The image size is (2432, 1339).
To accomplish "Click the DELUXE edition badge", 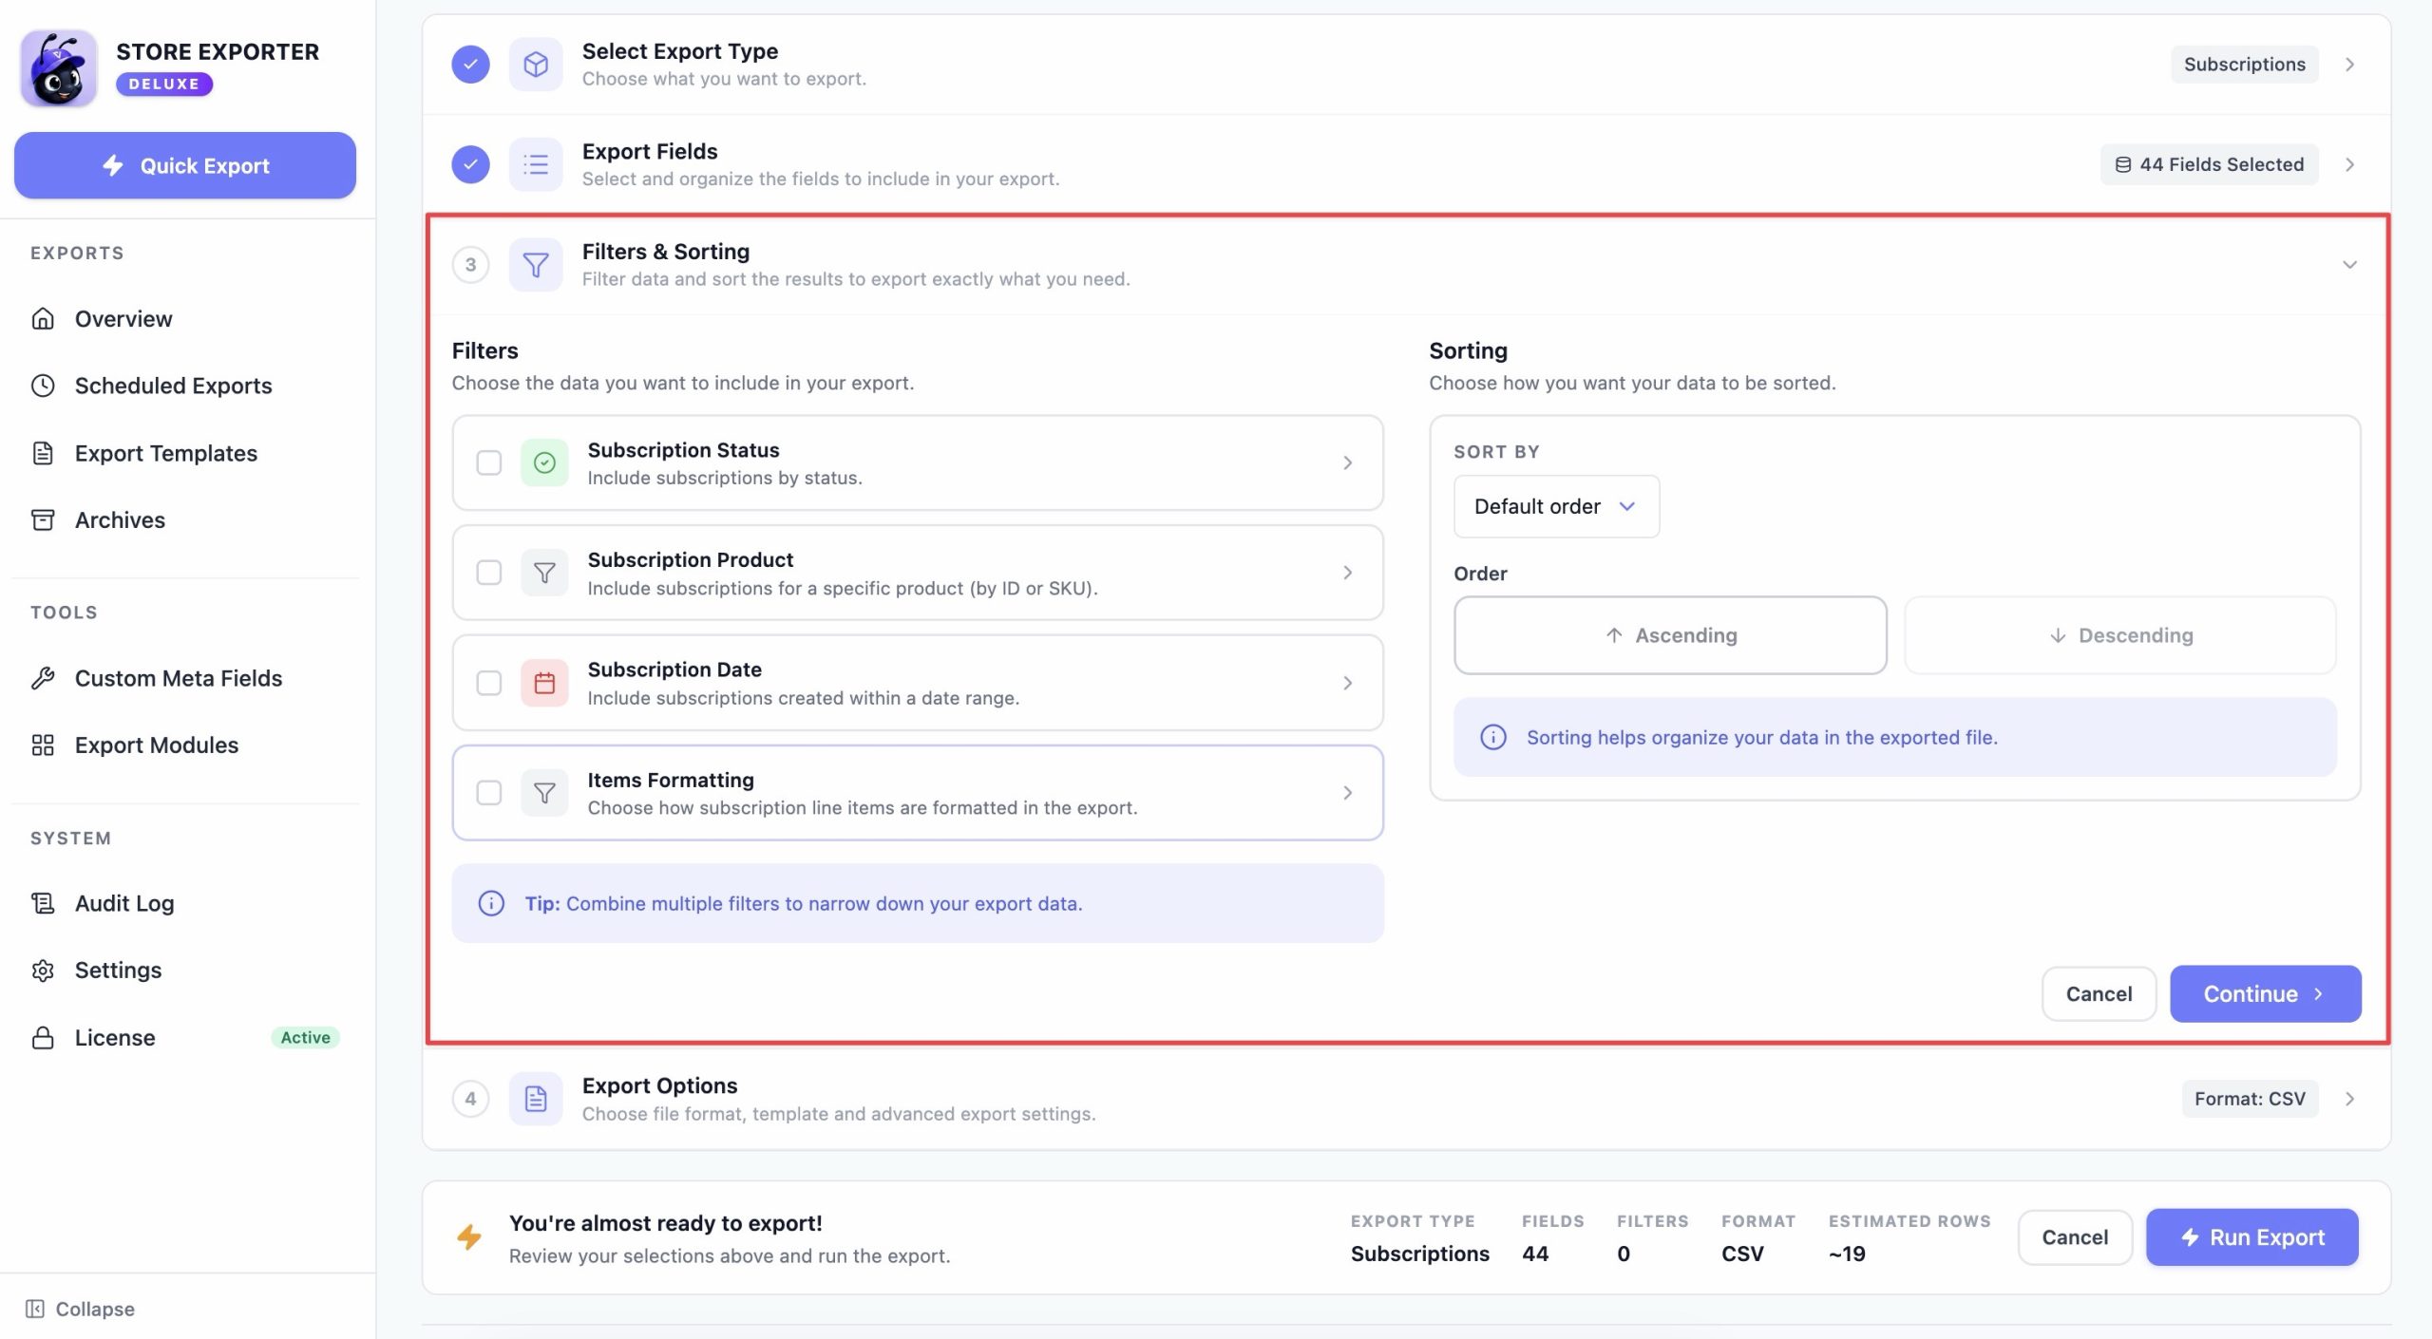I will pyautogui.click(x=164, y=84).
